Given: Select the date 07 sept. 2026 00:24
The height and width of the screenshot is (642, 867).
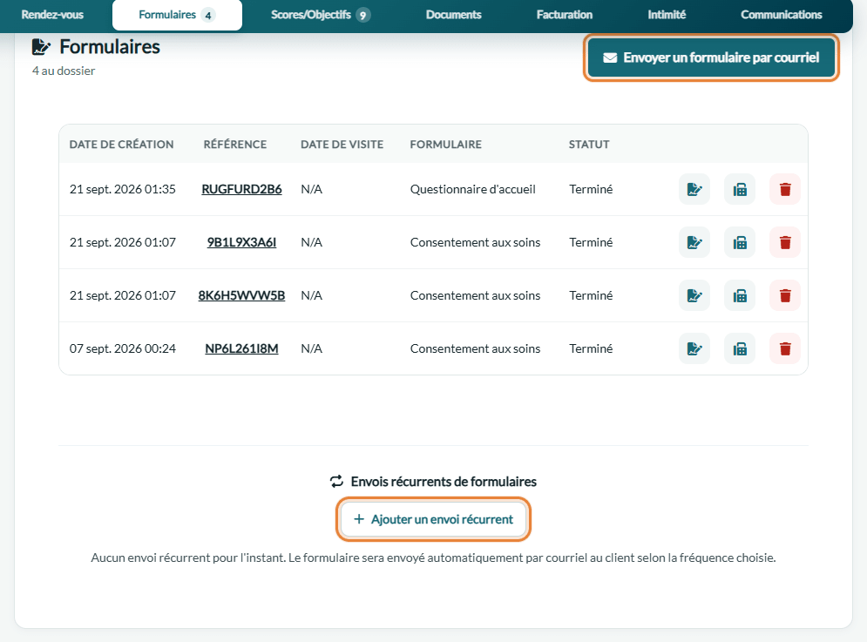Looking at the screenshot, I should point(123,348).
